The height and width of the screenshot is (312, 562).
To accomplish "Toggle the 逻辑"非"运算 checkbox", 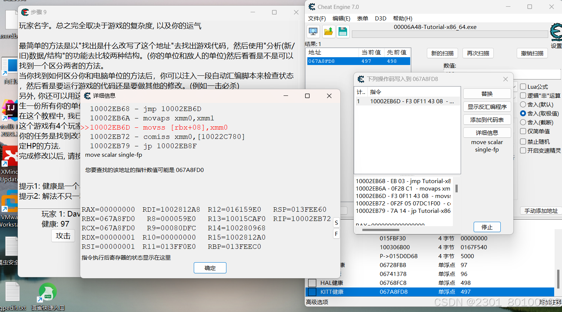I will 523,95.
